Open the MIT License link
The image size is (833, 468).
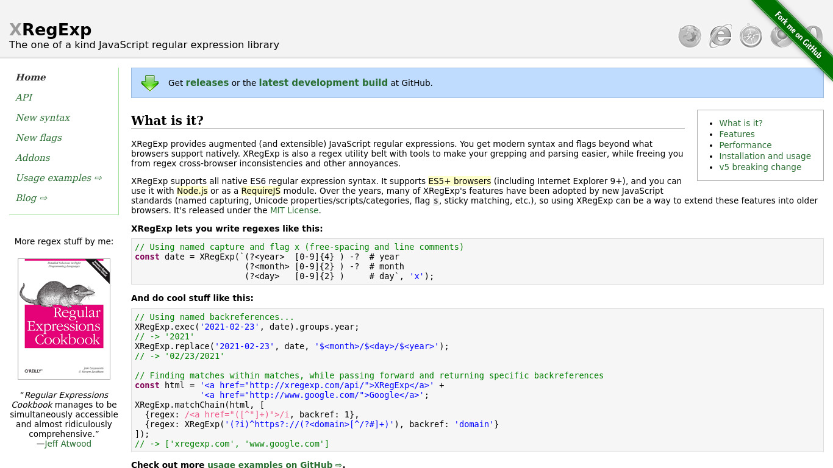295,210
